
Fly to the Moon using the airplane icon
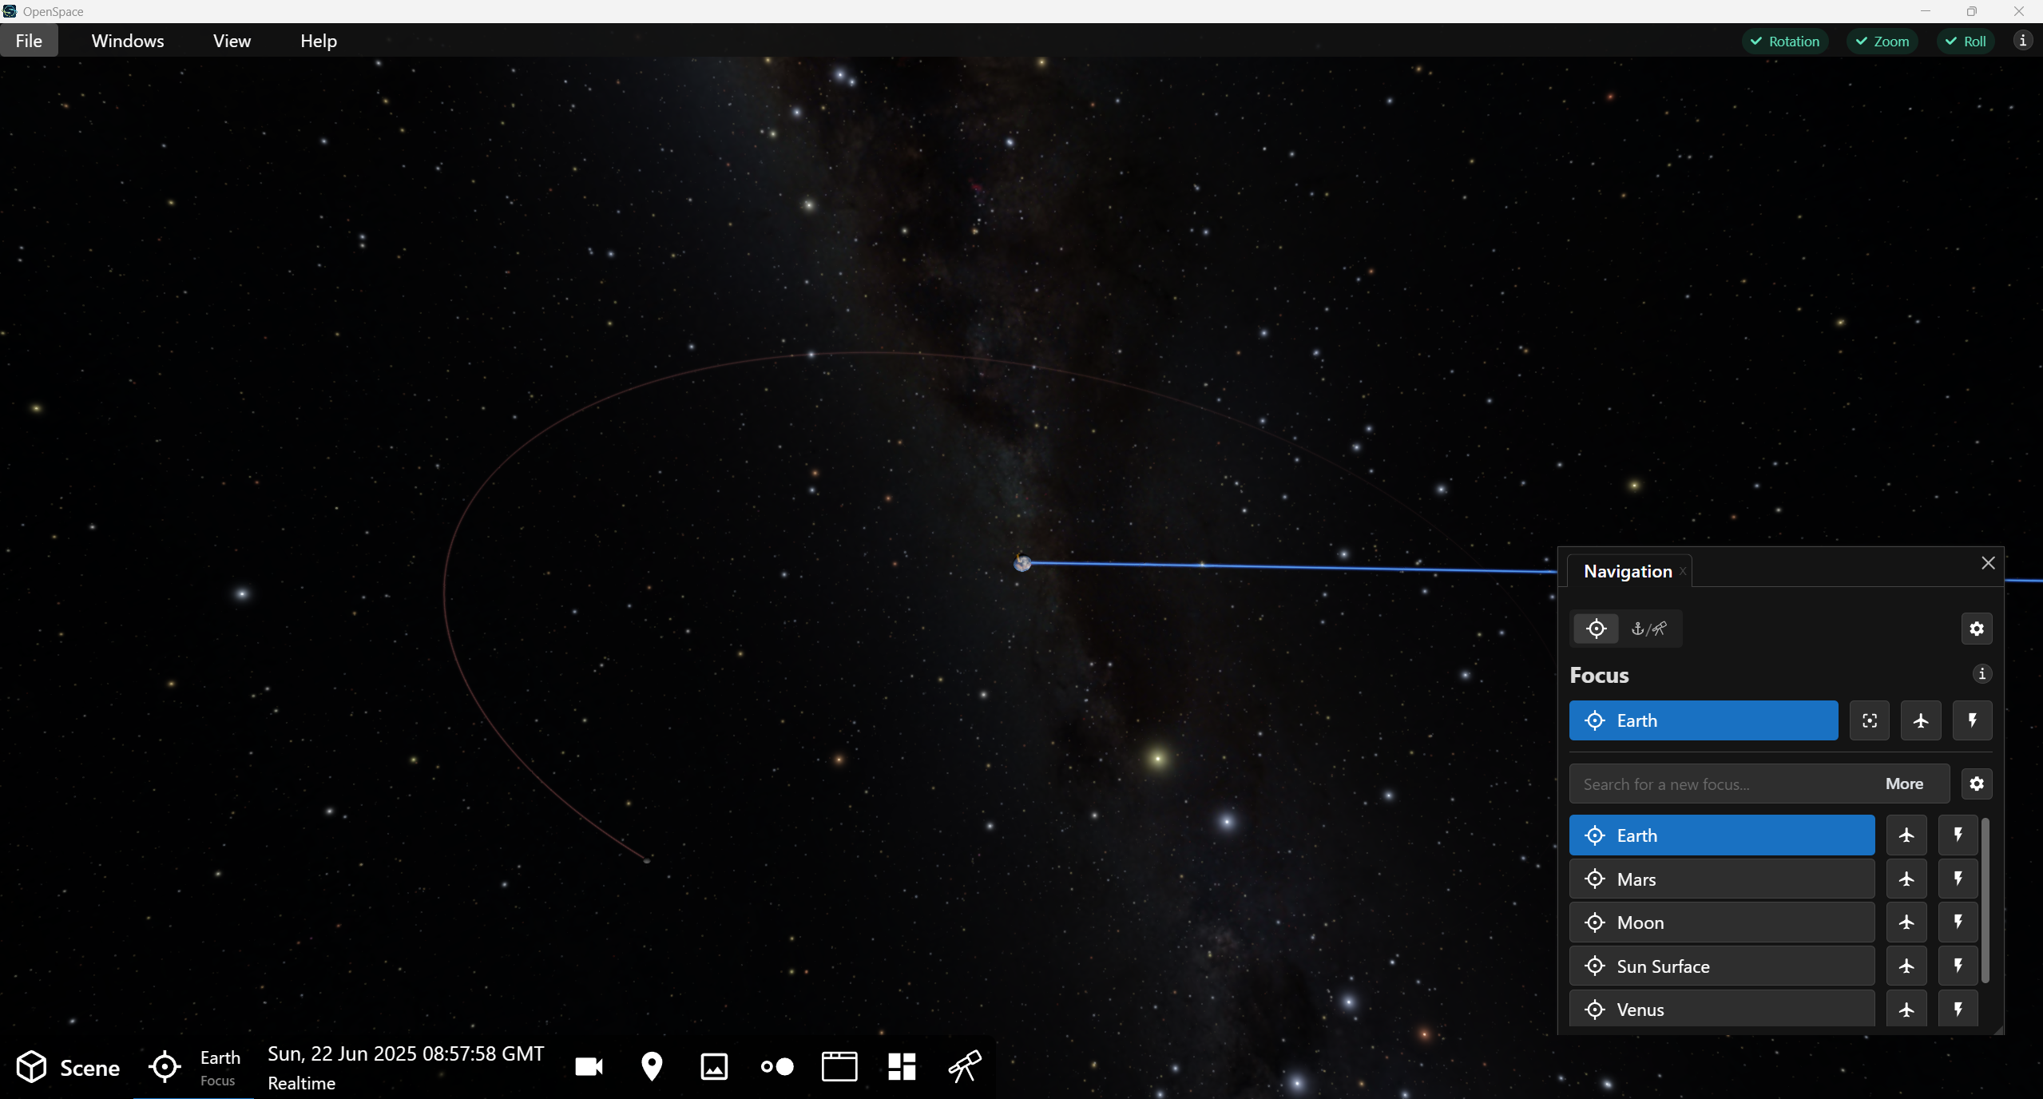coord(1906,922)
